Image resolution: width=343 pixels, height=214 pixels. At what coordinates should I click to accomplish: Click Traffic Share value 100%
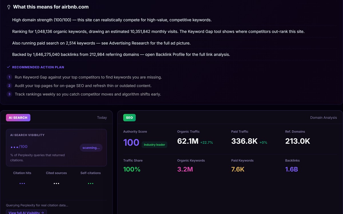point(132,169)
